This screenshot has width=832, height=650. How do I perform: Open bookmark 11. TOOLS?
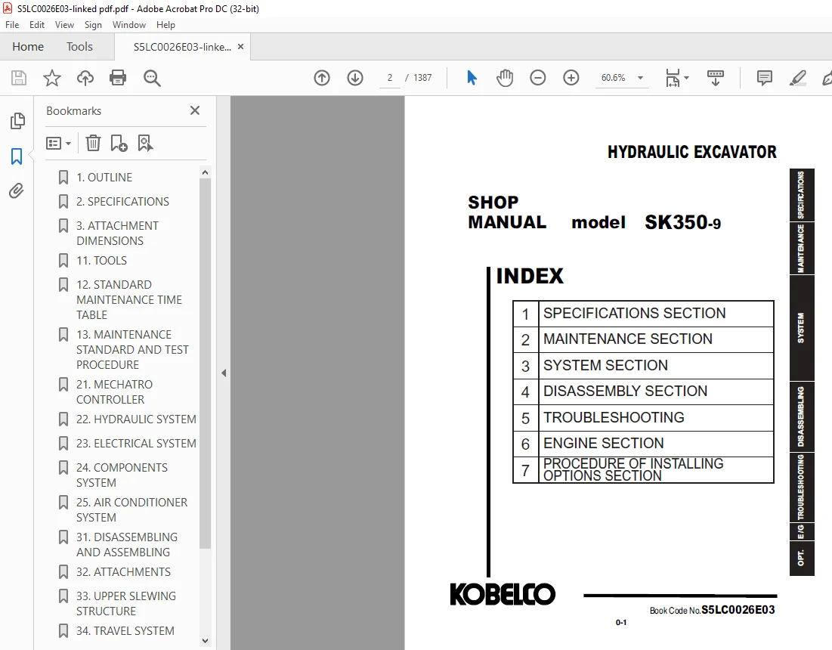pyautogui.click(x=101, y=261)
